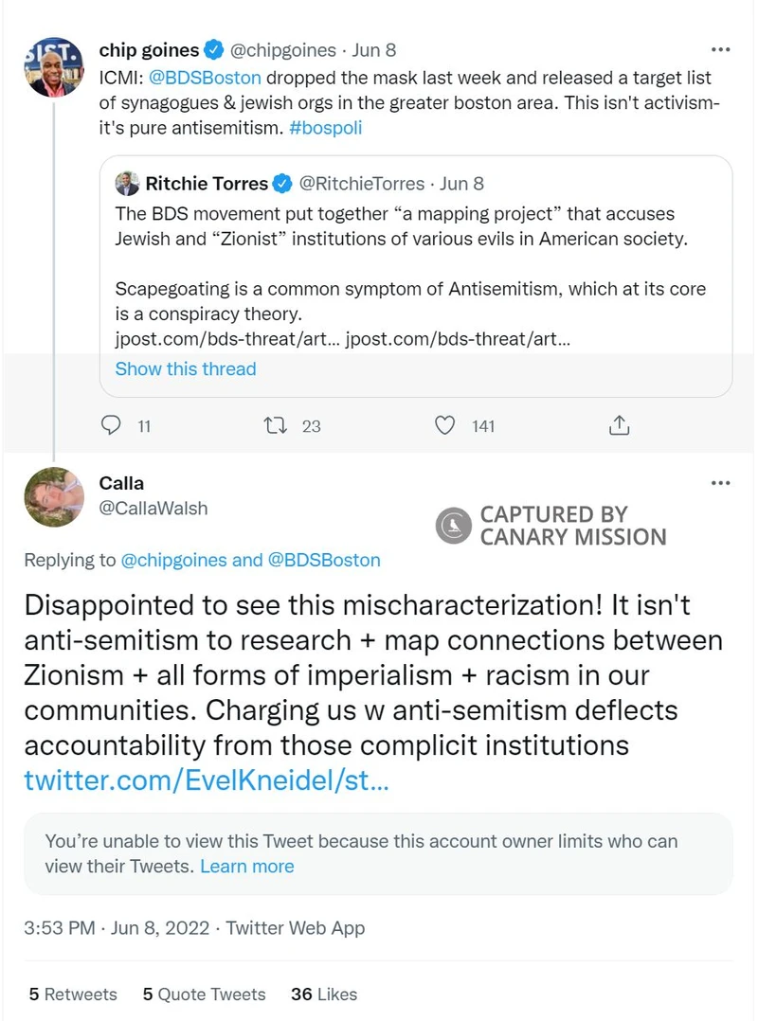The image size is (758, 1021).
Task: Click the Show this thread link
Action: [x=186, y=368]
